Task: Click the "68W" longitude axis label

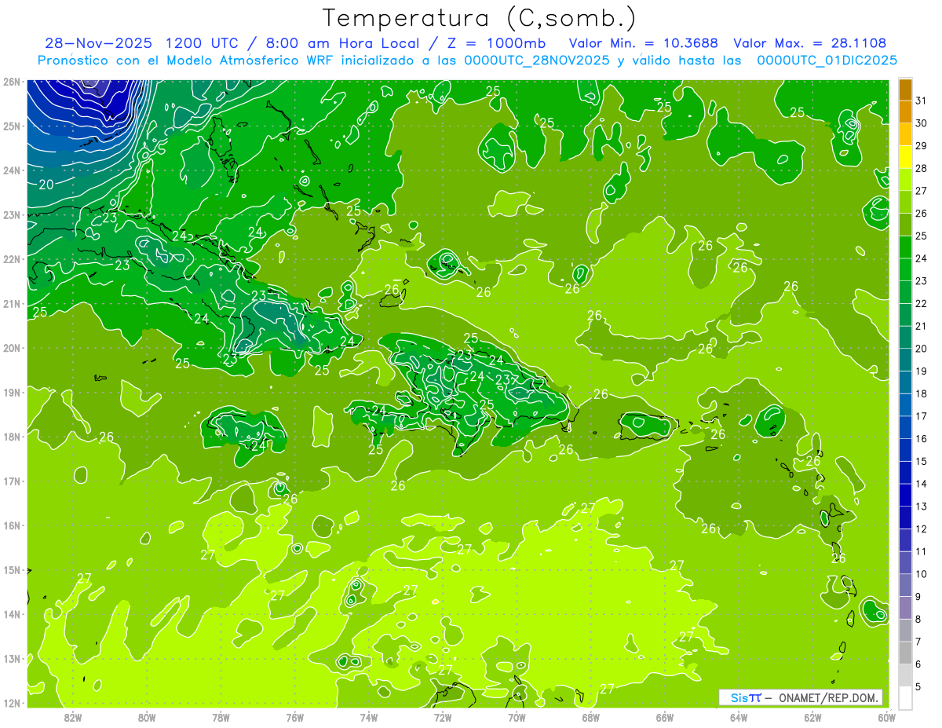Action: [x=591, y=717]
